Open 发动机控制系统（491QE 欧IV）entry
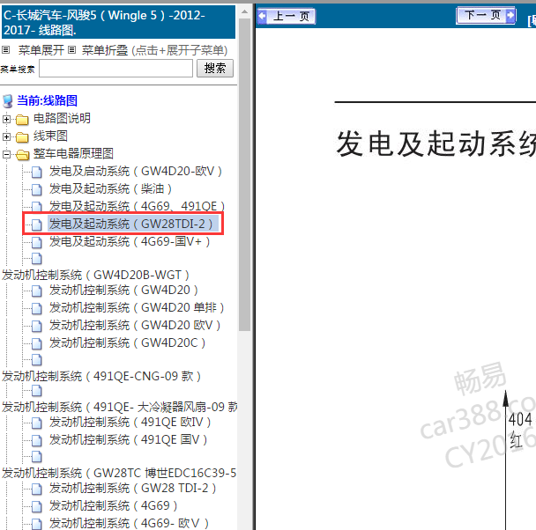Image resolution: width=536 pixels, height=530 pixels. (x=130, y=423)
